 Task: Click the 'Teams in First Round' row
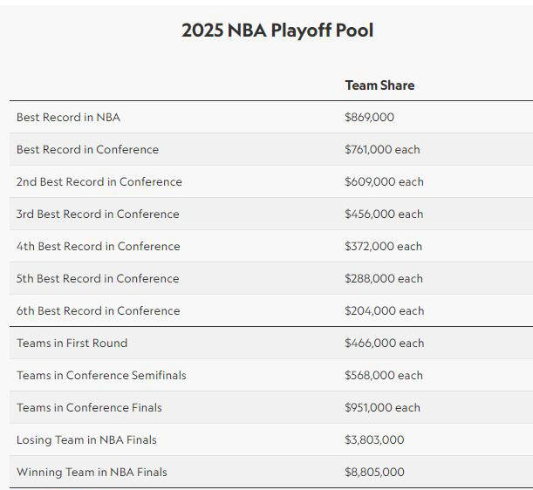pyautogui.click(x=271, y=344)
